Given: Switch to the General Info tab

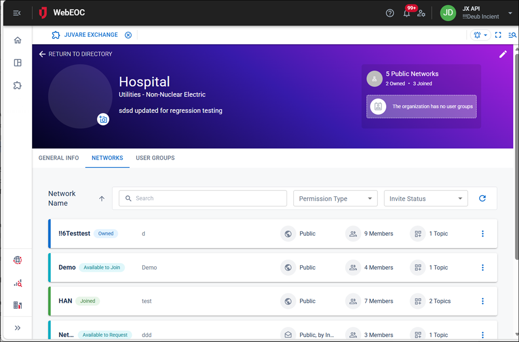Looking at the screenshot, I should coord(59,158).
